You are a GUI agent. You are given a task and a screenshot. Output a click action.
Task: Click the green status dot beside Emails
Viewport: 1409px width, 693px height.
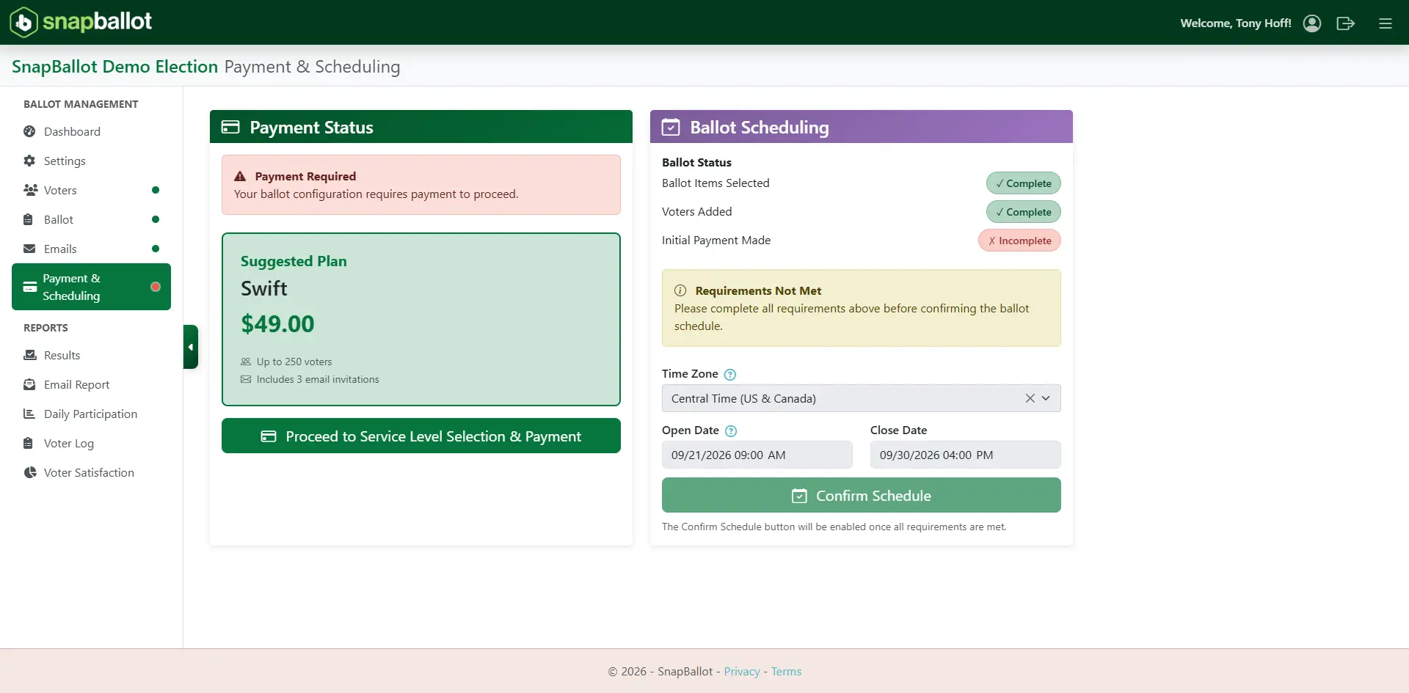[156, 249]
